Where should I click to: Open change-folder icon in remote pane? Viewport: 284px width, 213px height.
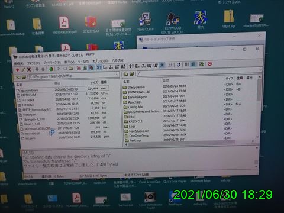(132, 74)
